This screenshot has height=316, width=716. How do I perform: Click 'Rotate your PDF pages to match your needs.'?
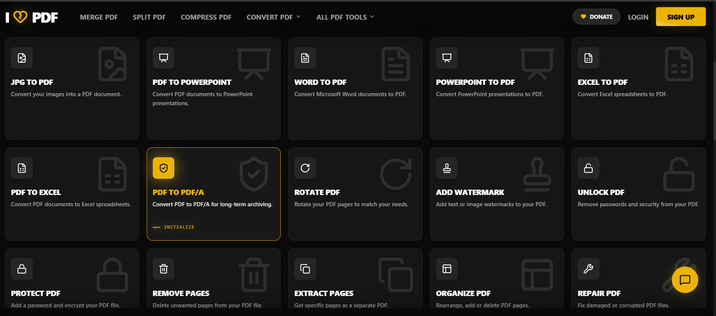(x=351, y=204)
